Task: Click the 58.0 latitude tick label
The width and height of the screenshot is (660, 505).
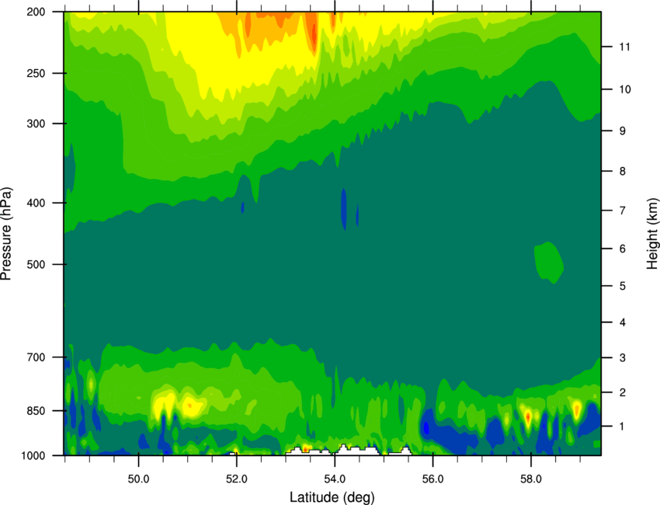Action: click(x=531, y=479)
